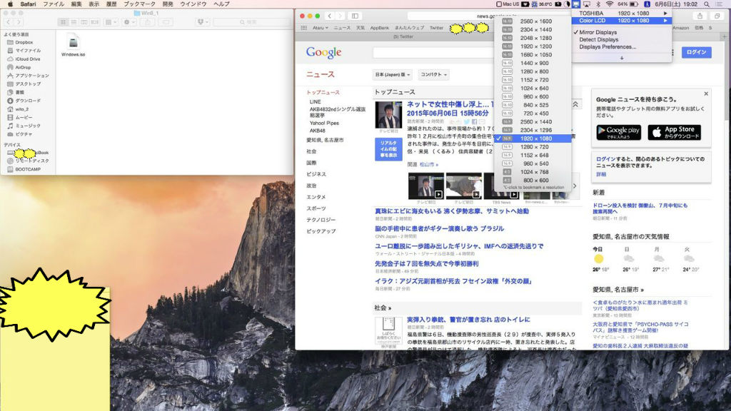Open Finder arrange-by dropdown

[x=111, y=22]
